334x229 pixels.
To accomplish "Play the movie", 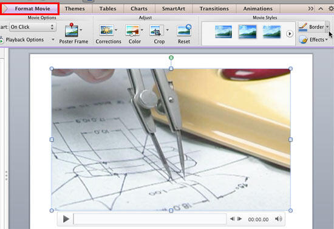I will (66, 219).
